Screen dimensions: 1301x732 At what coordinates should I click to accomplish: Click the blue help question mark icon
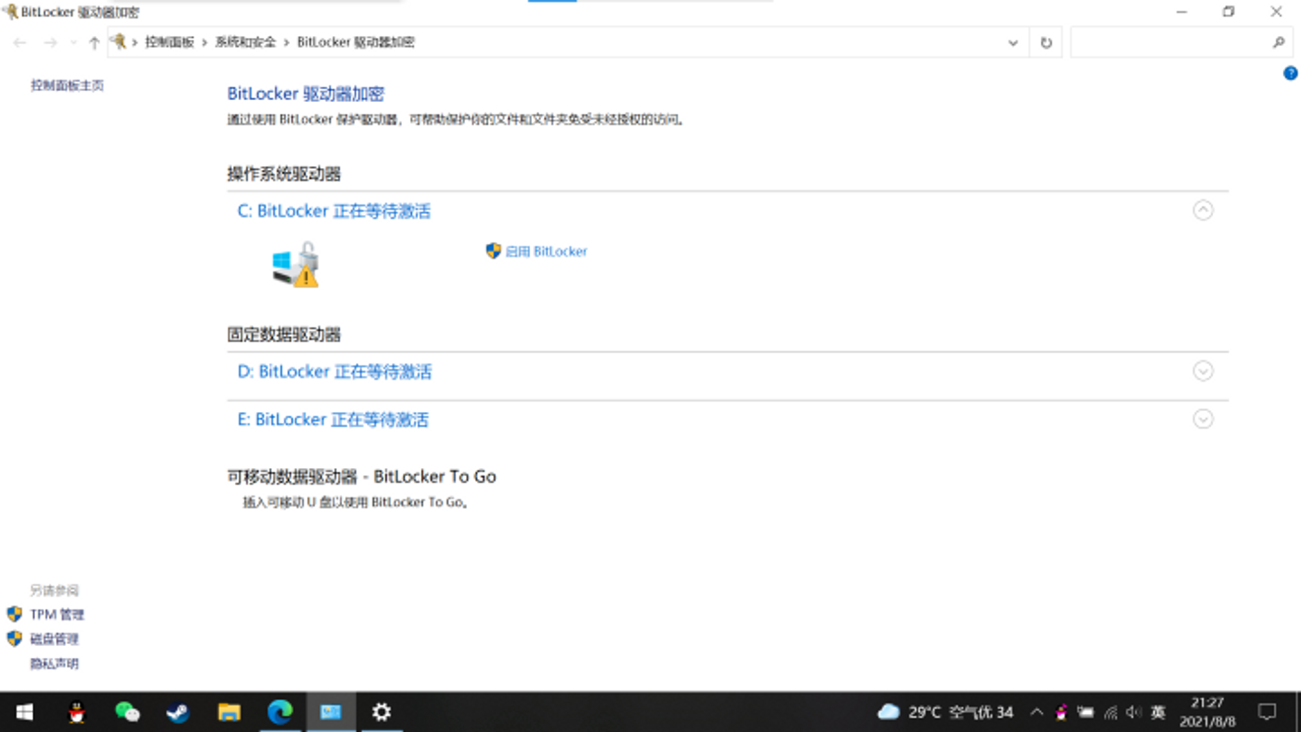tap(1290, 74)
